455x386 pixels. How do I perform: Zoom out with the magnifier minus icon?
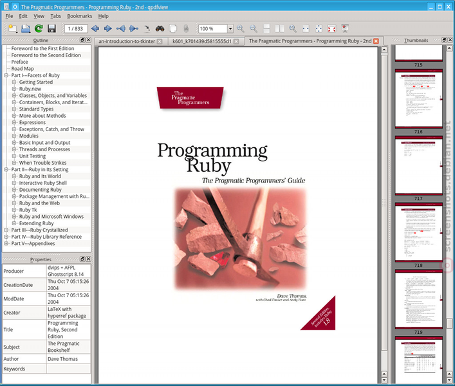(254, 28)
